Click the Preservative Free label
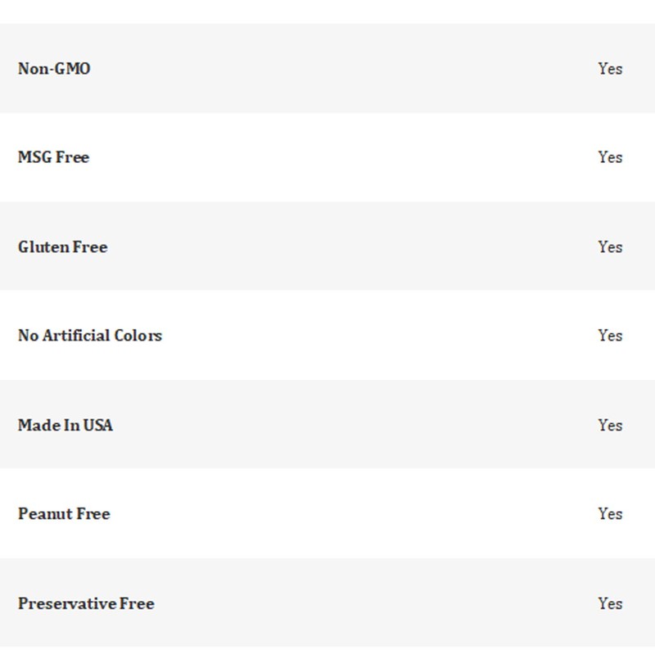 [x=86, y=603]
